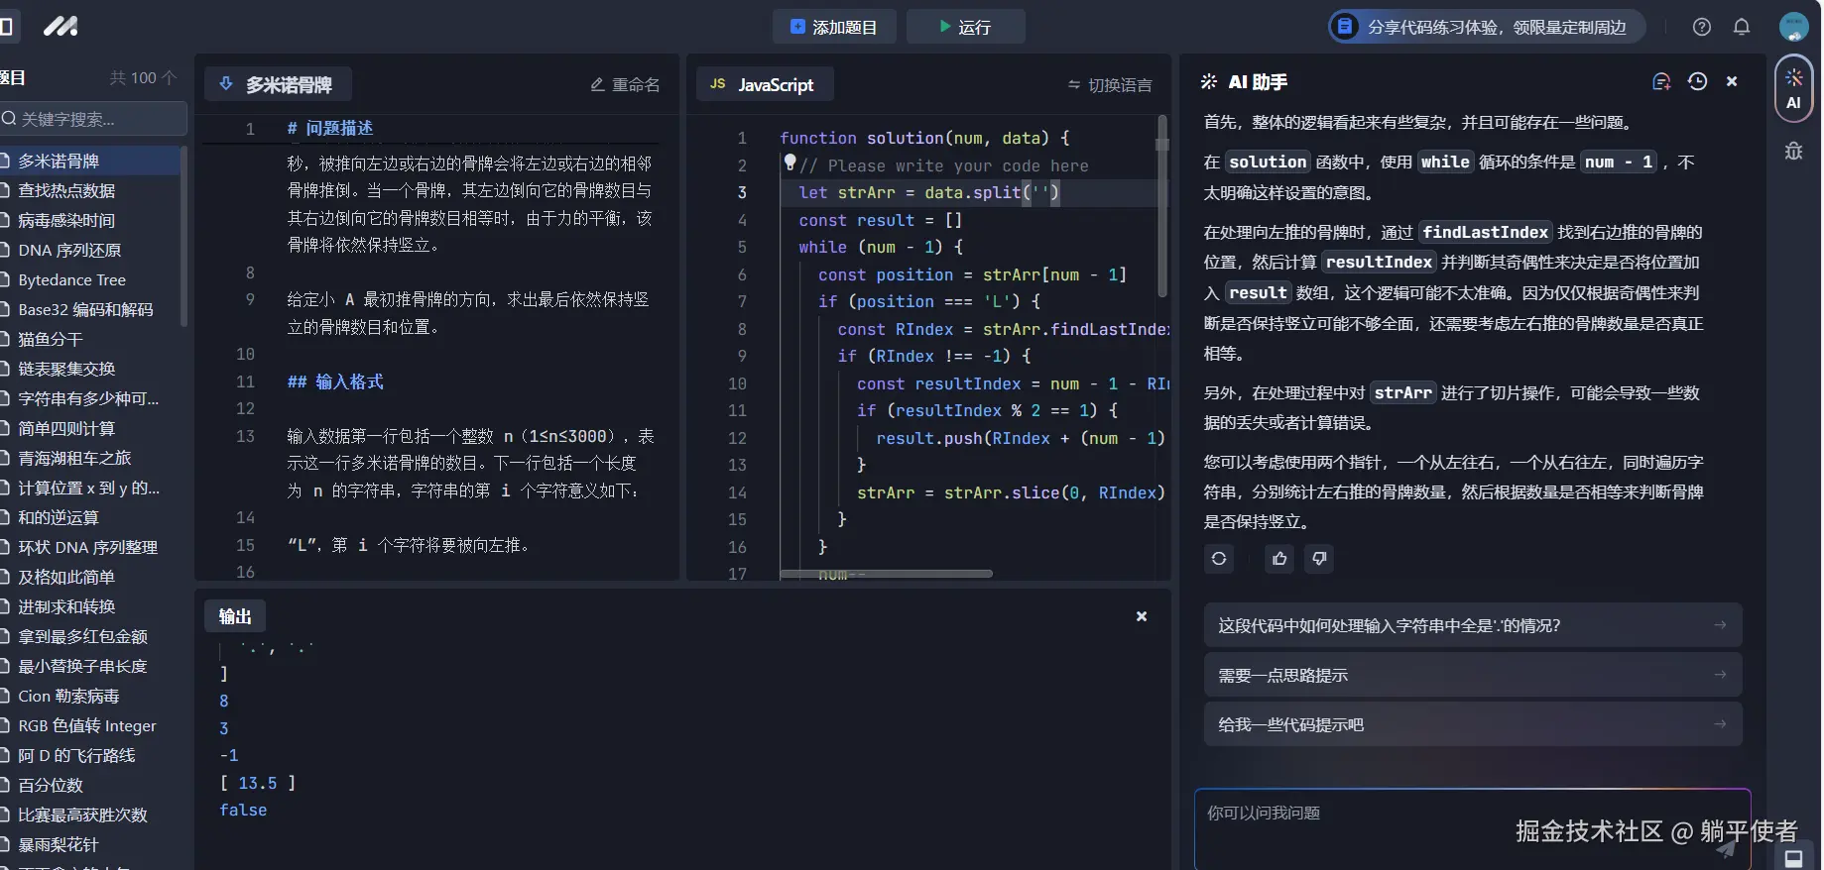
Task: Toggle the bottom panel layout icon
Action: [x=1793, y=858]
